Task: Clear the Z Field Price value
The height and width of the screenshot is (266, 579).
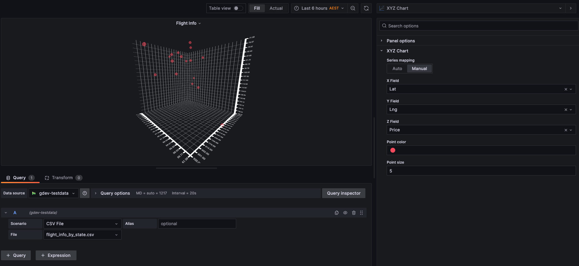Action: pos(566,130)
